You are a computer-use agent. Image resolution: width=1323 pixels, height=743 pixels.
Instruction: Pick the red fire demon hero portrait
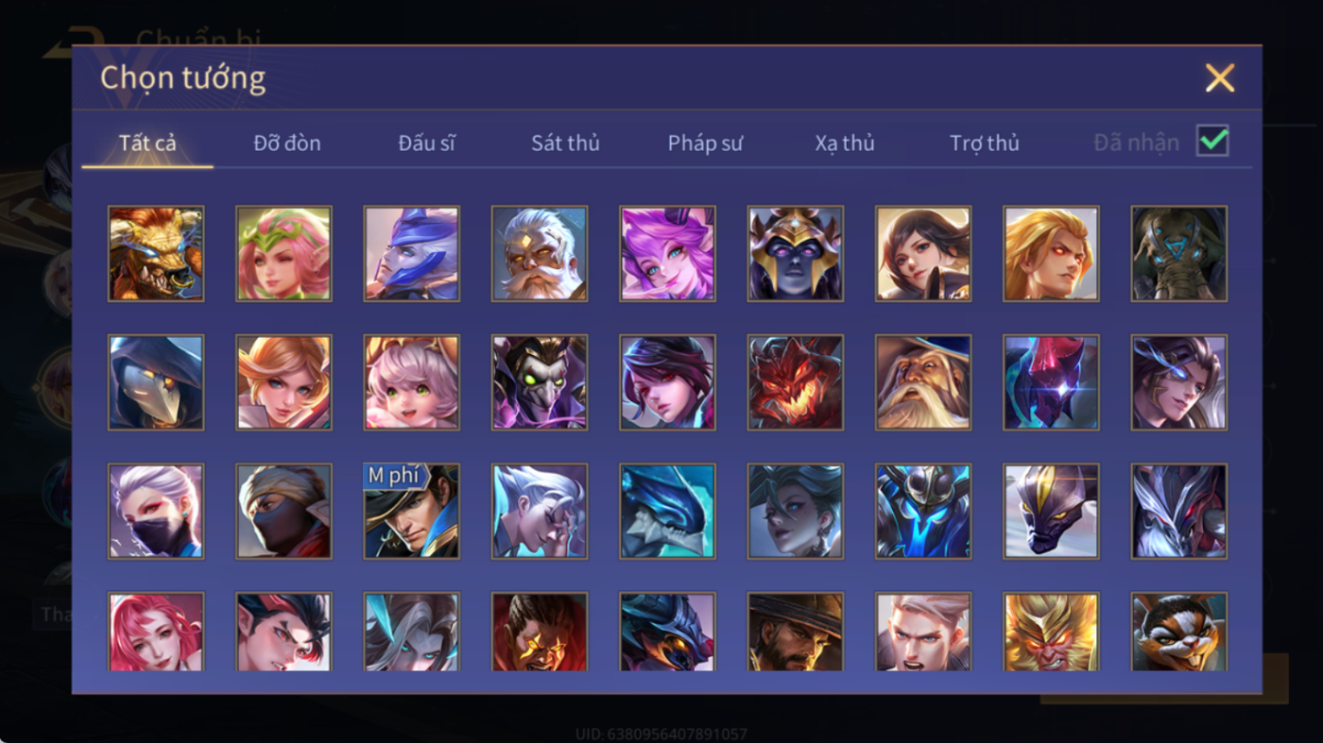(x=795, y=382)
